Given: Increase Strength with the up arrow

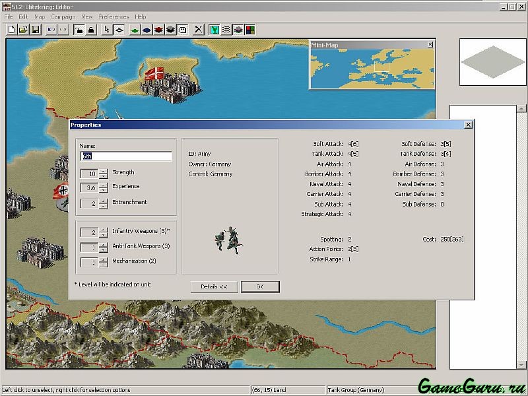Looking at the screenshot, I should (104, 171).
